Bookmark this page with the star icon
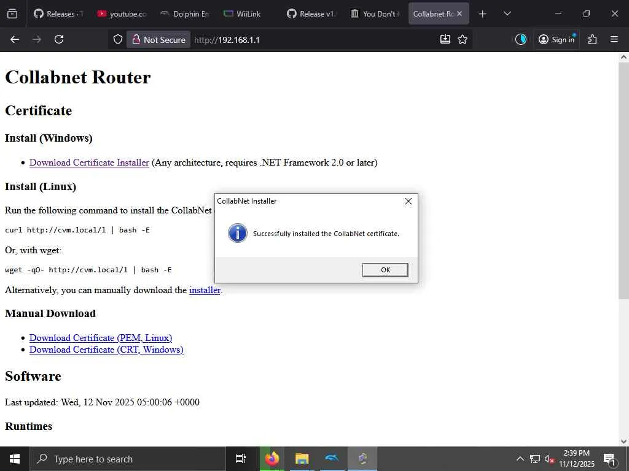Viewport: 629px width, 471px height. 463,39
